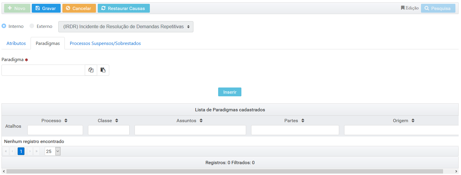Click the paste icon beside Paradigma field
The image size is (461, 175).
[103, 70]
